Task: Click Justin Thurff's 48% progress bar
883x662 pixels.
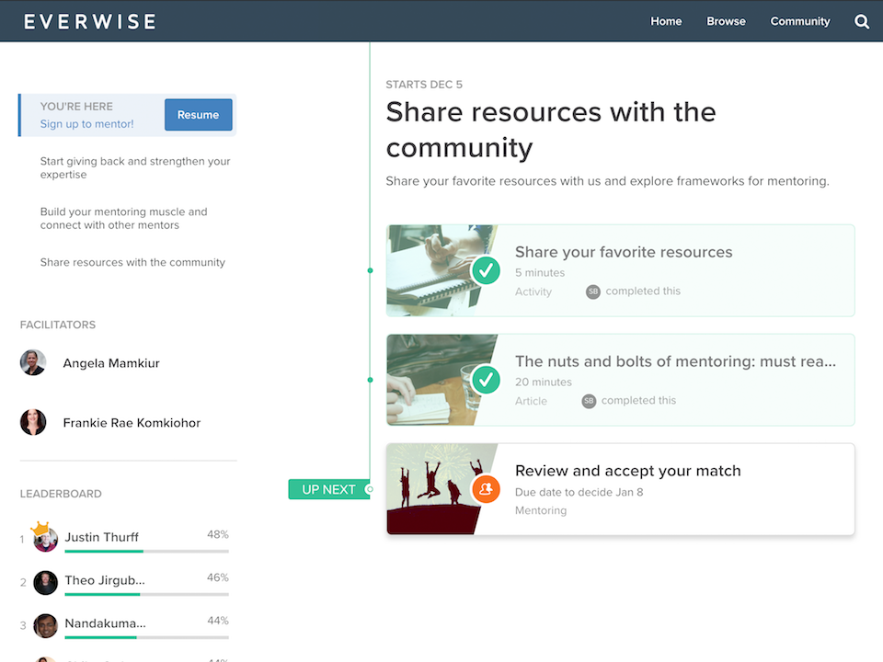Action: point(146,551)
